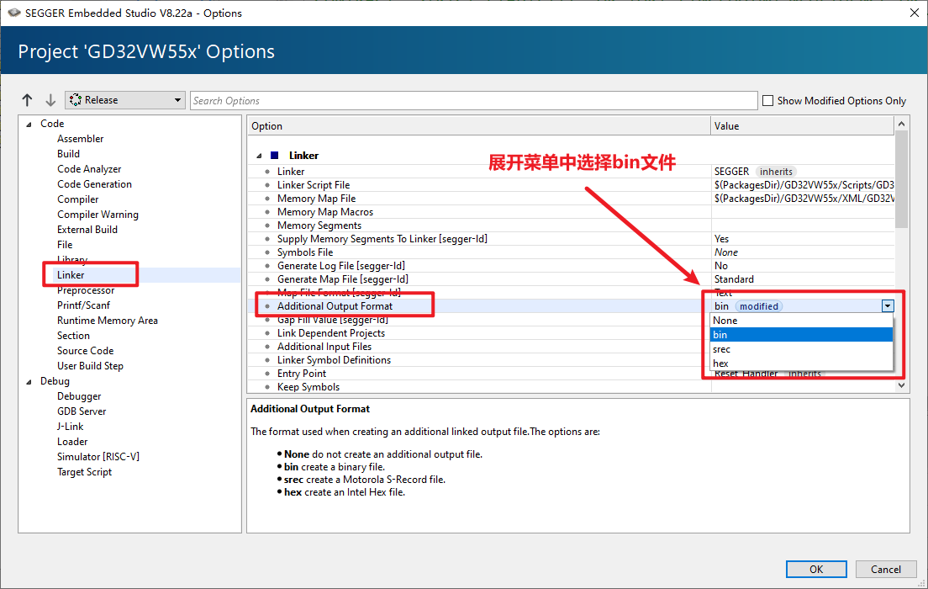Open the J-Link category in the tree
Image resolution: width=928 pixels, height=589 pixels.
70,427
